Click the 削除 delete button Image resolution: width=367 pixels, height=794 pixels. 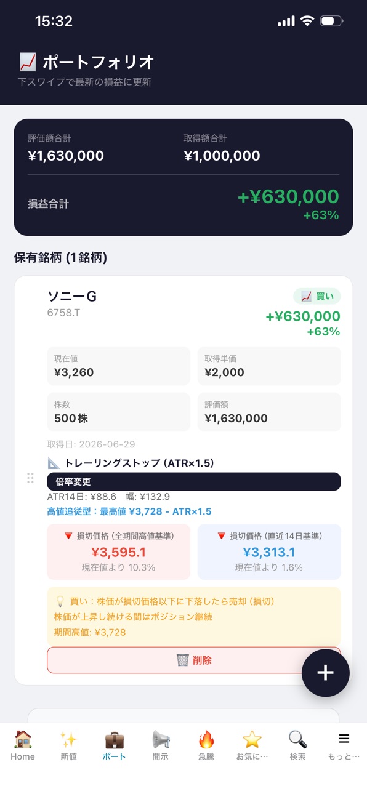point(194,660)
